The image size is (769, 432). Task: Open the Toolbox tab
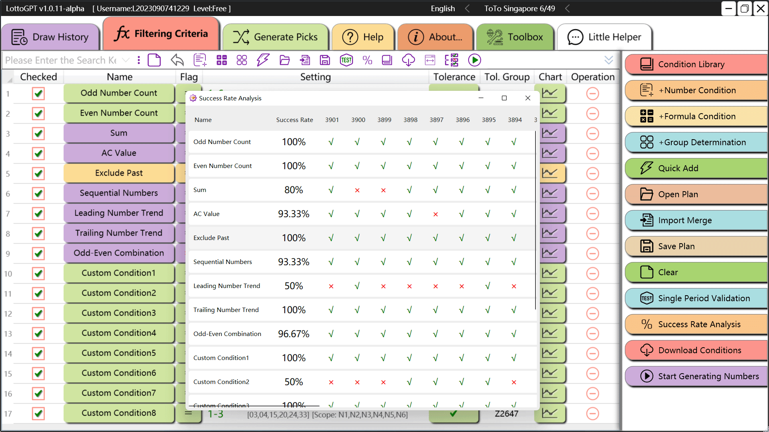coord(515,37)
